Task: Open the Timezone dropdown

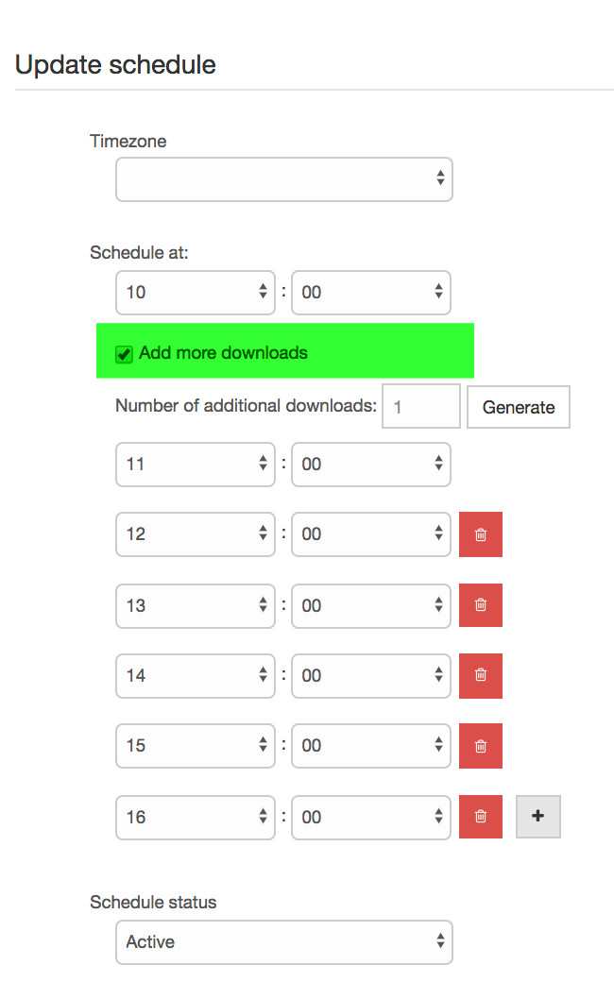Action: (x=283, y=179)
